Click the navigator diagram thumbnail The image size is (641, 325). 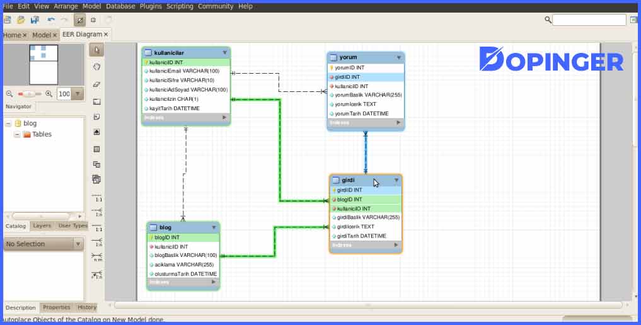click(43, 64)
